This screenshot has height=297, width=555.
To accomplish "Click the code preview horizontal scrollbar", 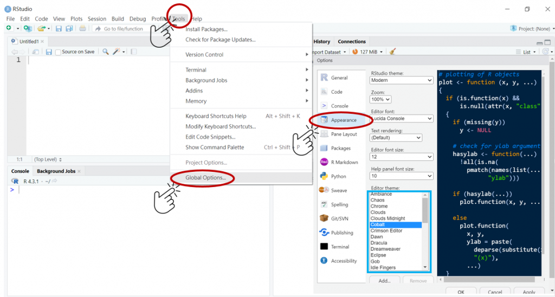I will pos(490,279).
